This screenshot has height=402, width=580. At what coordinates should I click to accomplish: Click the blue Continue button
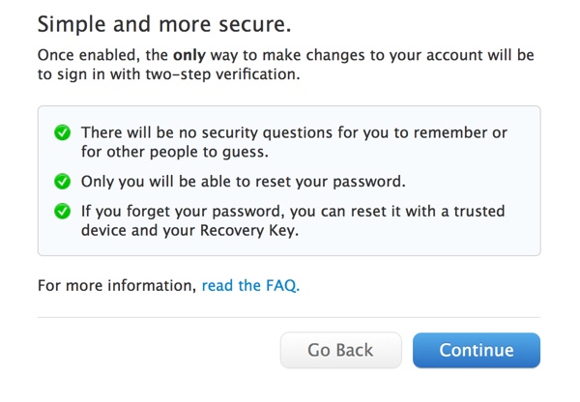click(476, 350)
